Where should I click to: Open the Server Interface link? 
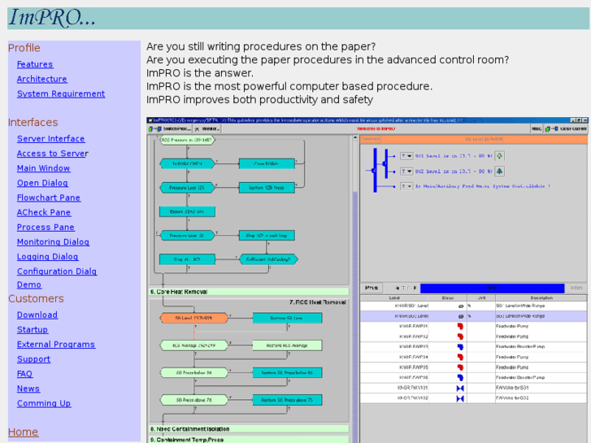point(50,139)
